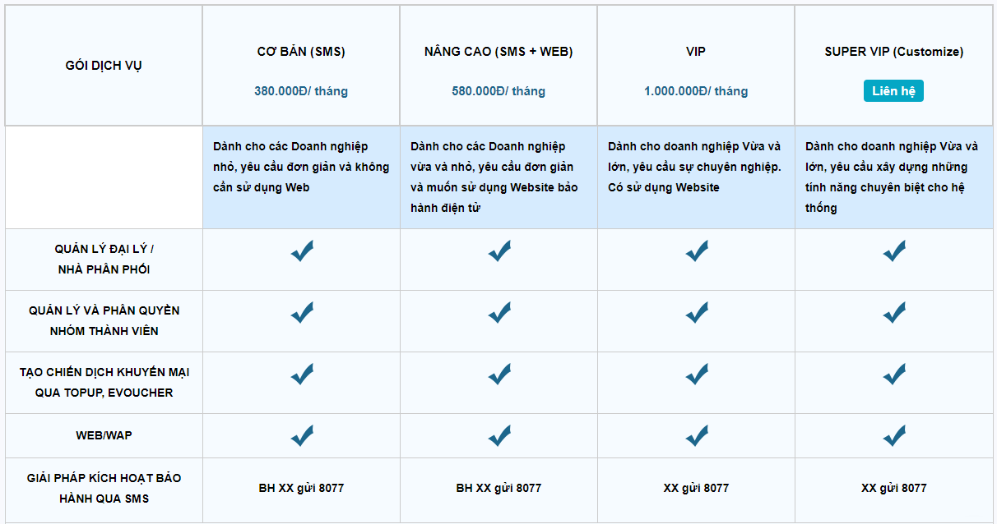Image resolution: width=997 pixels, height=524 pixels.
Task: Click checkmark for Quản lý đại lý in Cơ bản column
Action: [302, 251]
